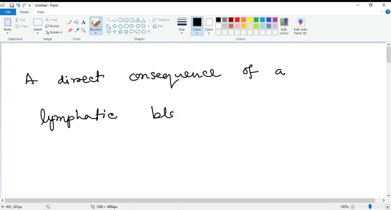
Task: Click the Paste clipboard button
Action: pos(8,23)
